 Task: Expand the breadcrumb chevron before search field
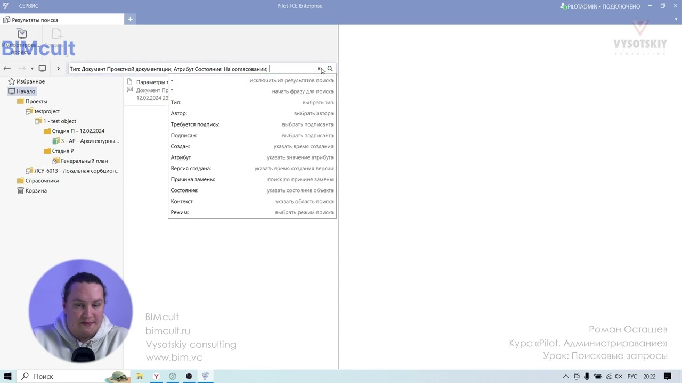[58, 69]
